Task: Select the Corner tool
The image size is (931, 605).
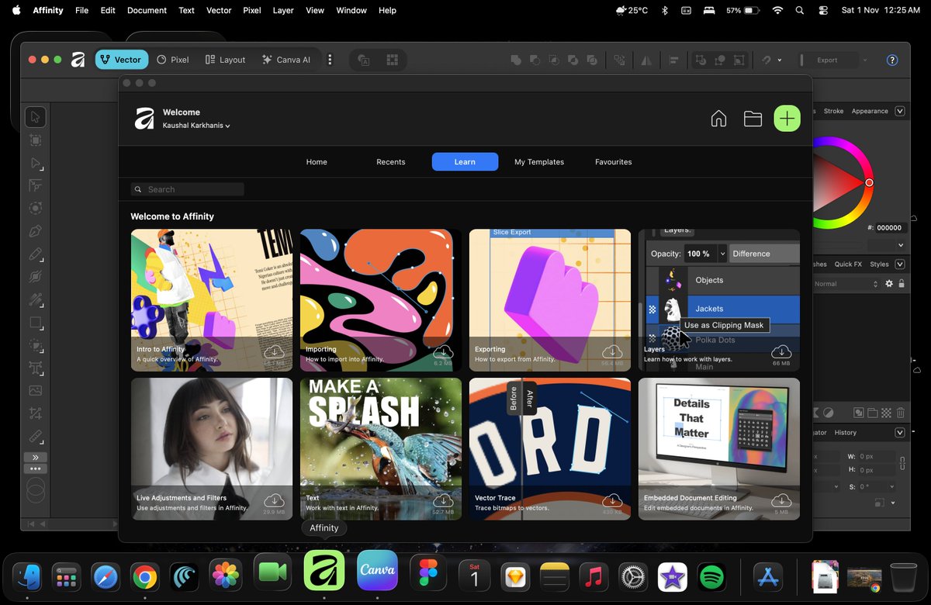Action: tap(35, 185)
